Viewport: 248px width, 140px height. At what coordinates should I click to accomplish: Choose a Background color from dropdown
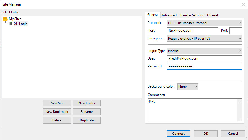click(188, 87)
